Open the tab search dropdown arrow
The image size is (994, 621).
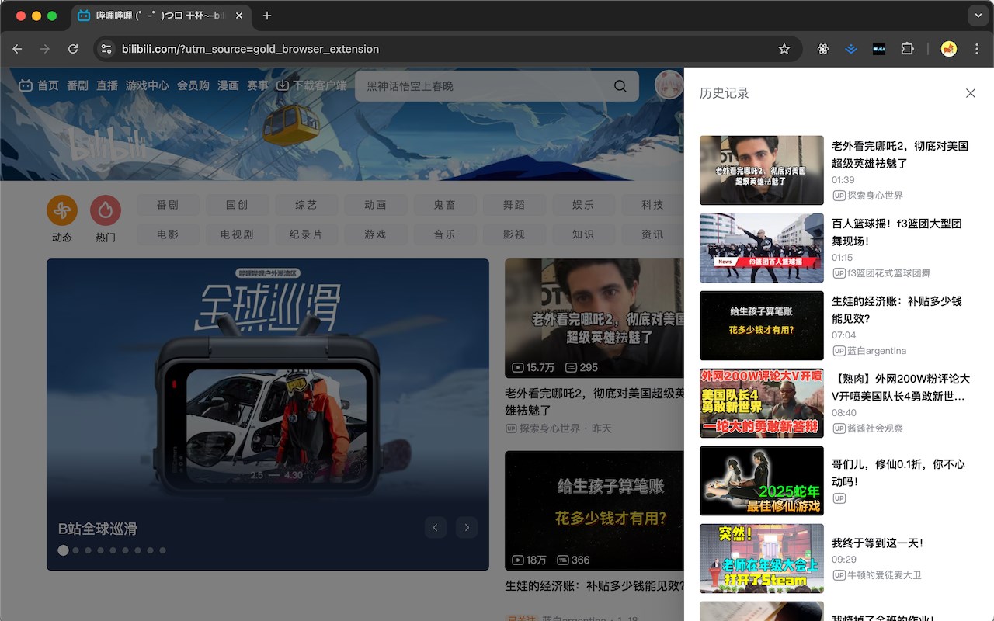pos(978,16)
